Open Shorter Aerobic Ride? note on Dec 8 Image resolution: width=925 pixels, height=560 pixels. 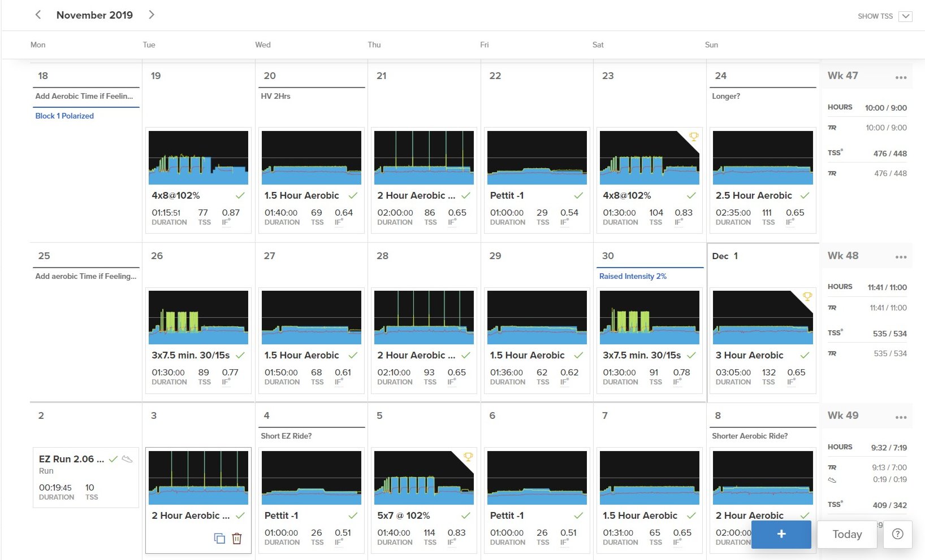[x=750, y=436]
